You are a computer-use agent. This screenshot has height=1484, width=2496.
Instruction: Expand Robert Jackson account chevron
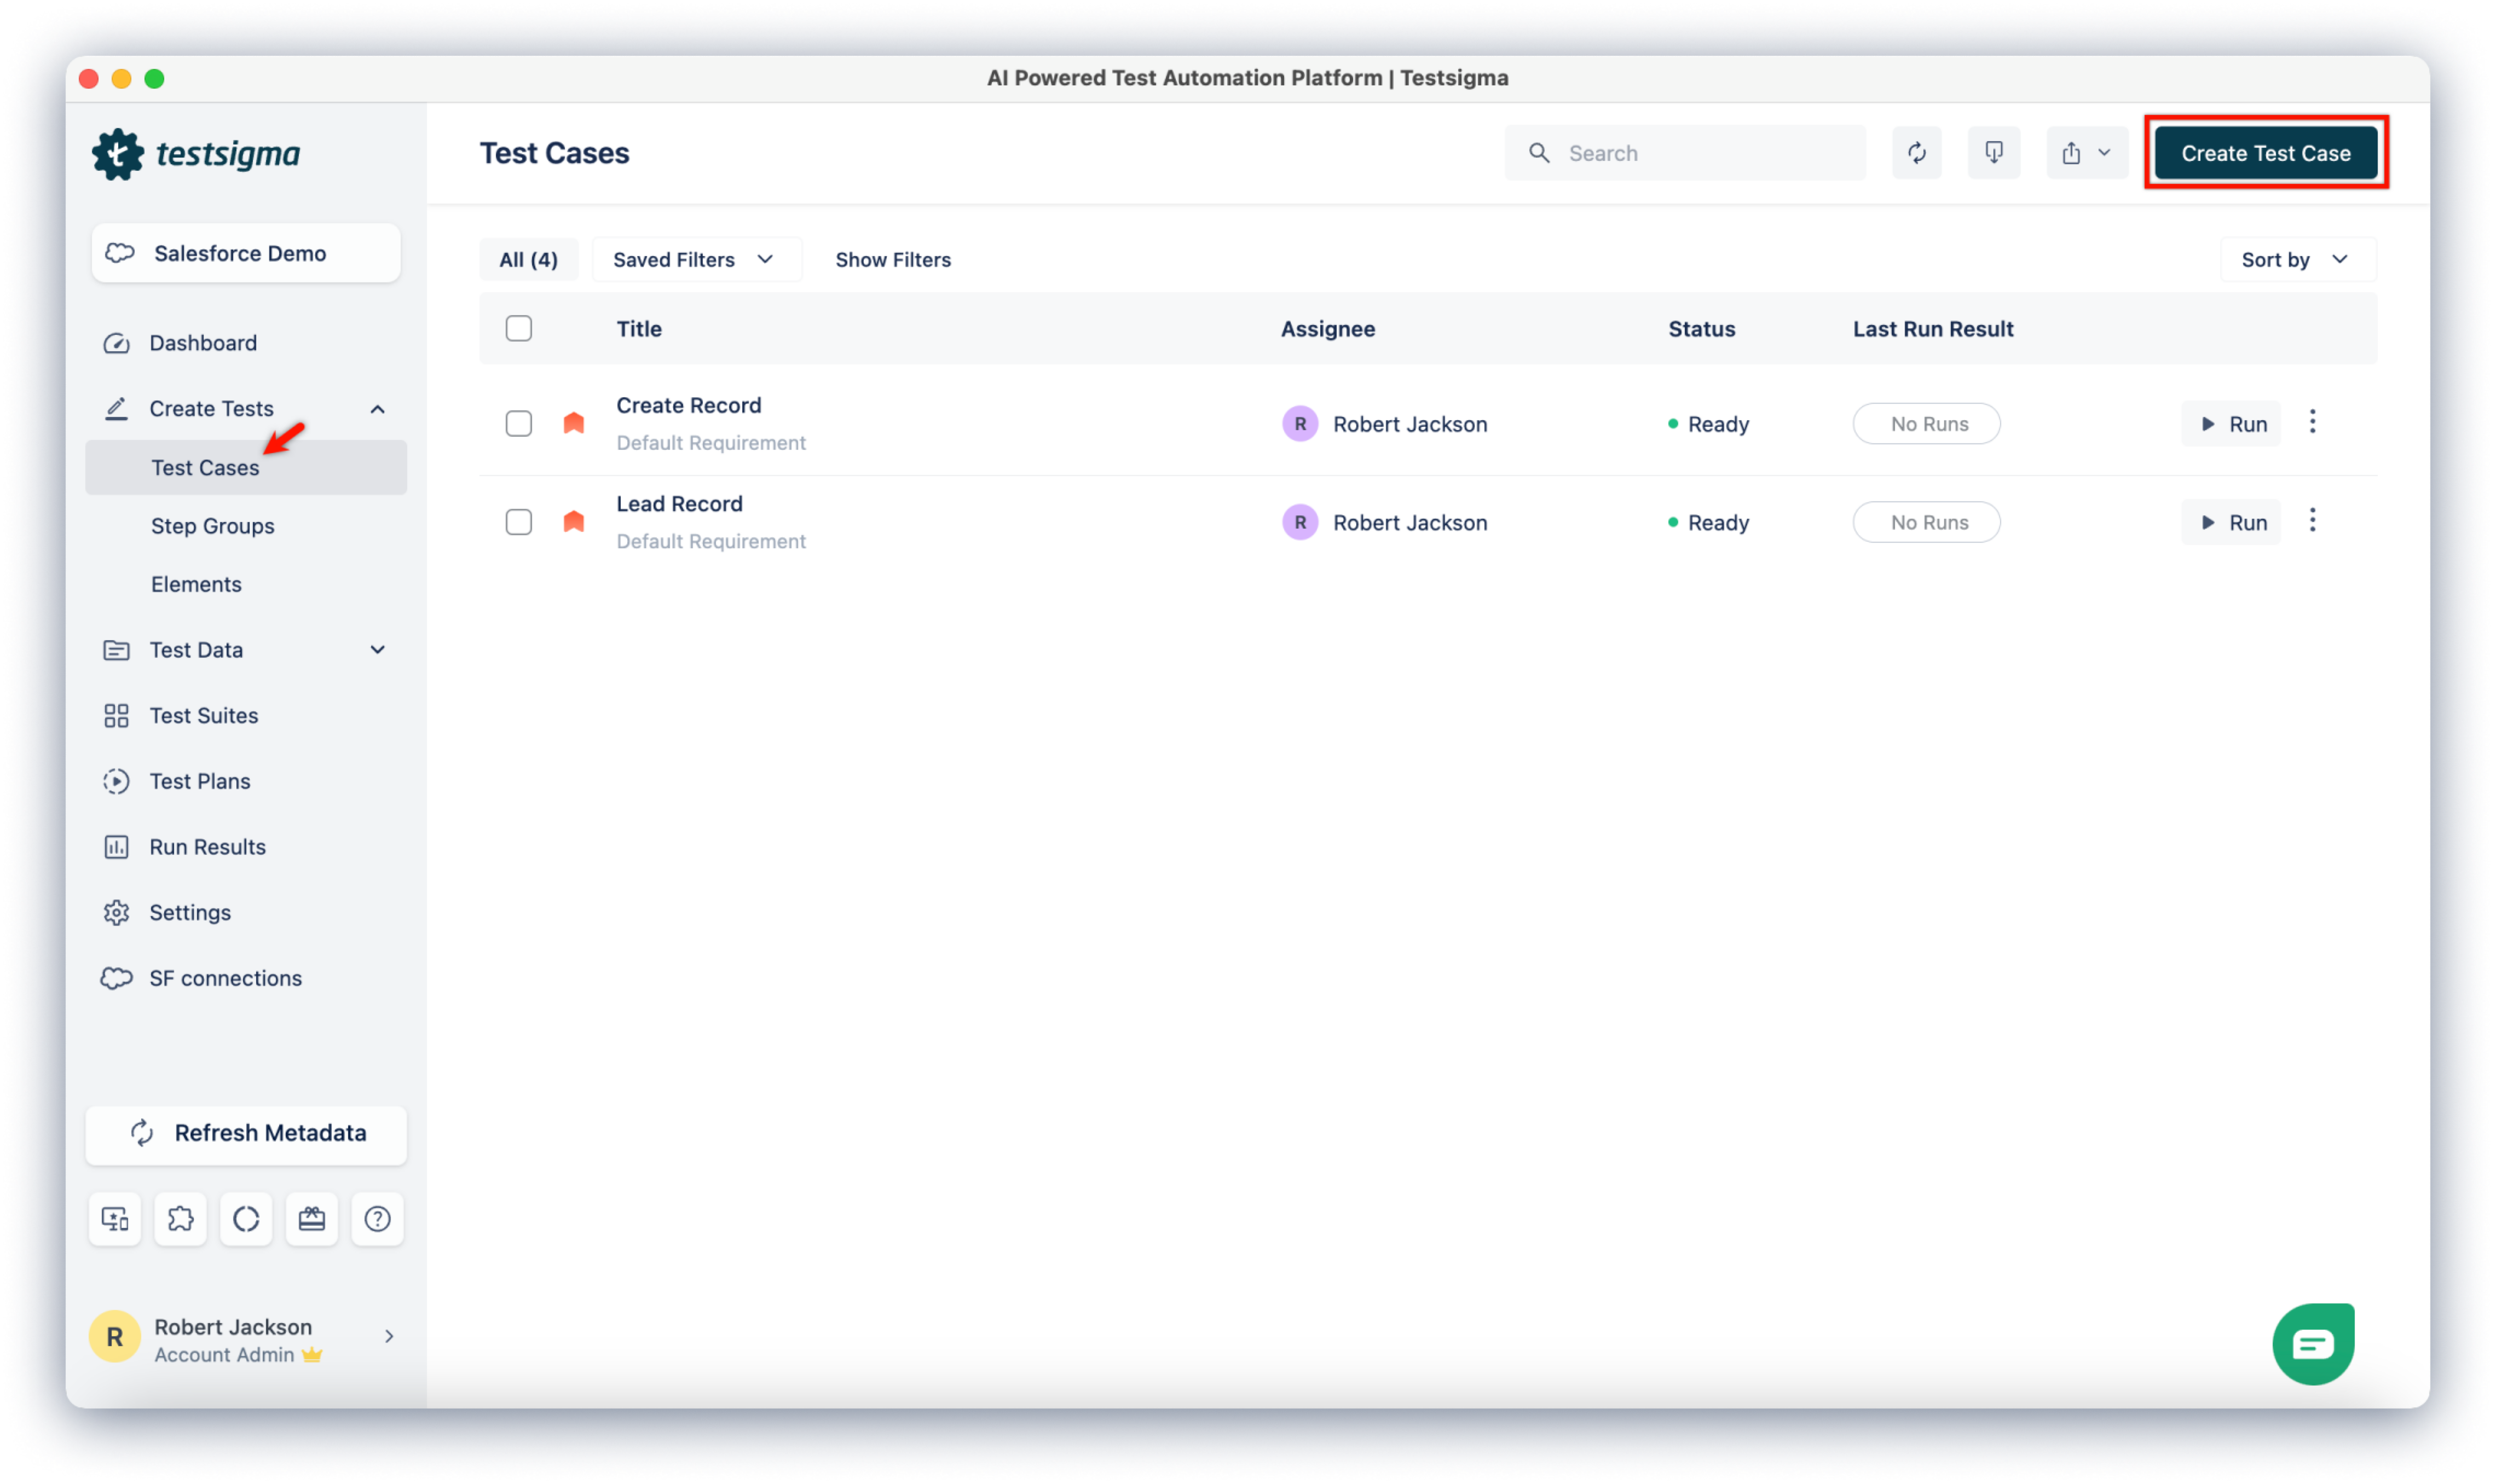[x=389, y=1336]
